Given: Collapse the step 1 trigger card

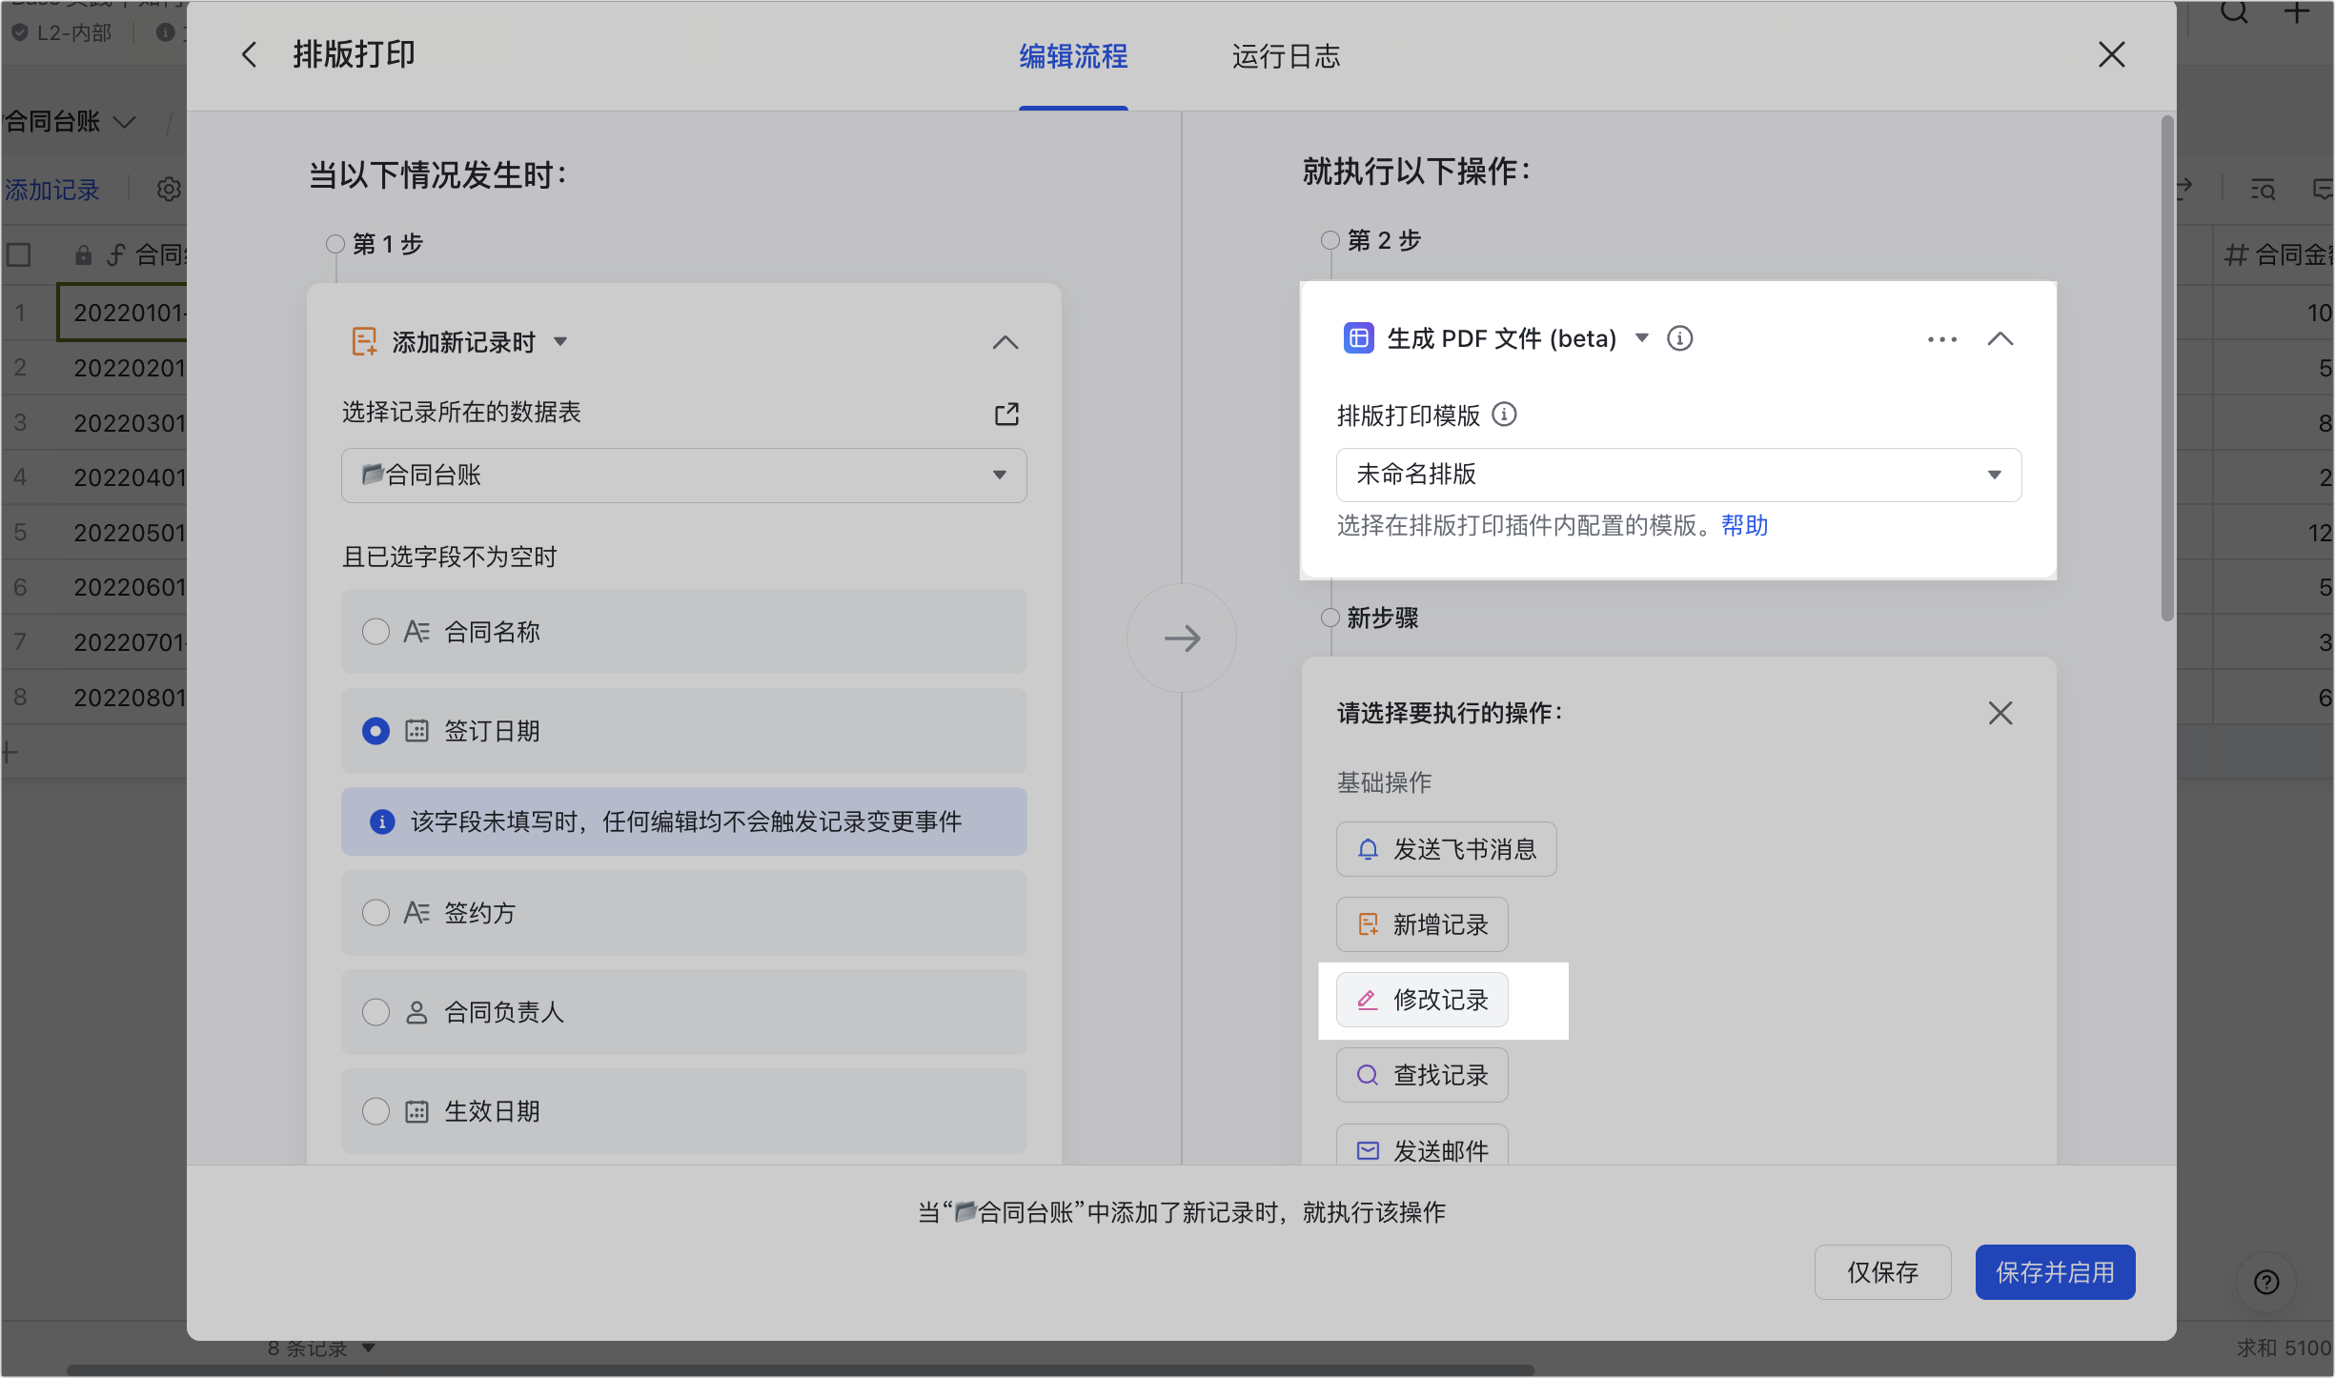Looking at the screenshot, I should (1005, 342).
